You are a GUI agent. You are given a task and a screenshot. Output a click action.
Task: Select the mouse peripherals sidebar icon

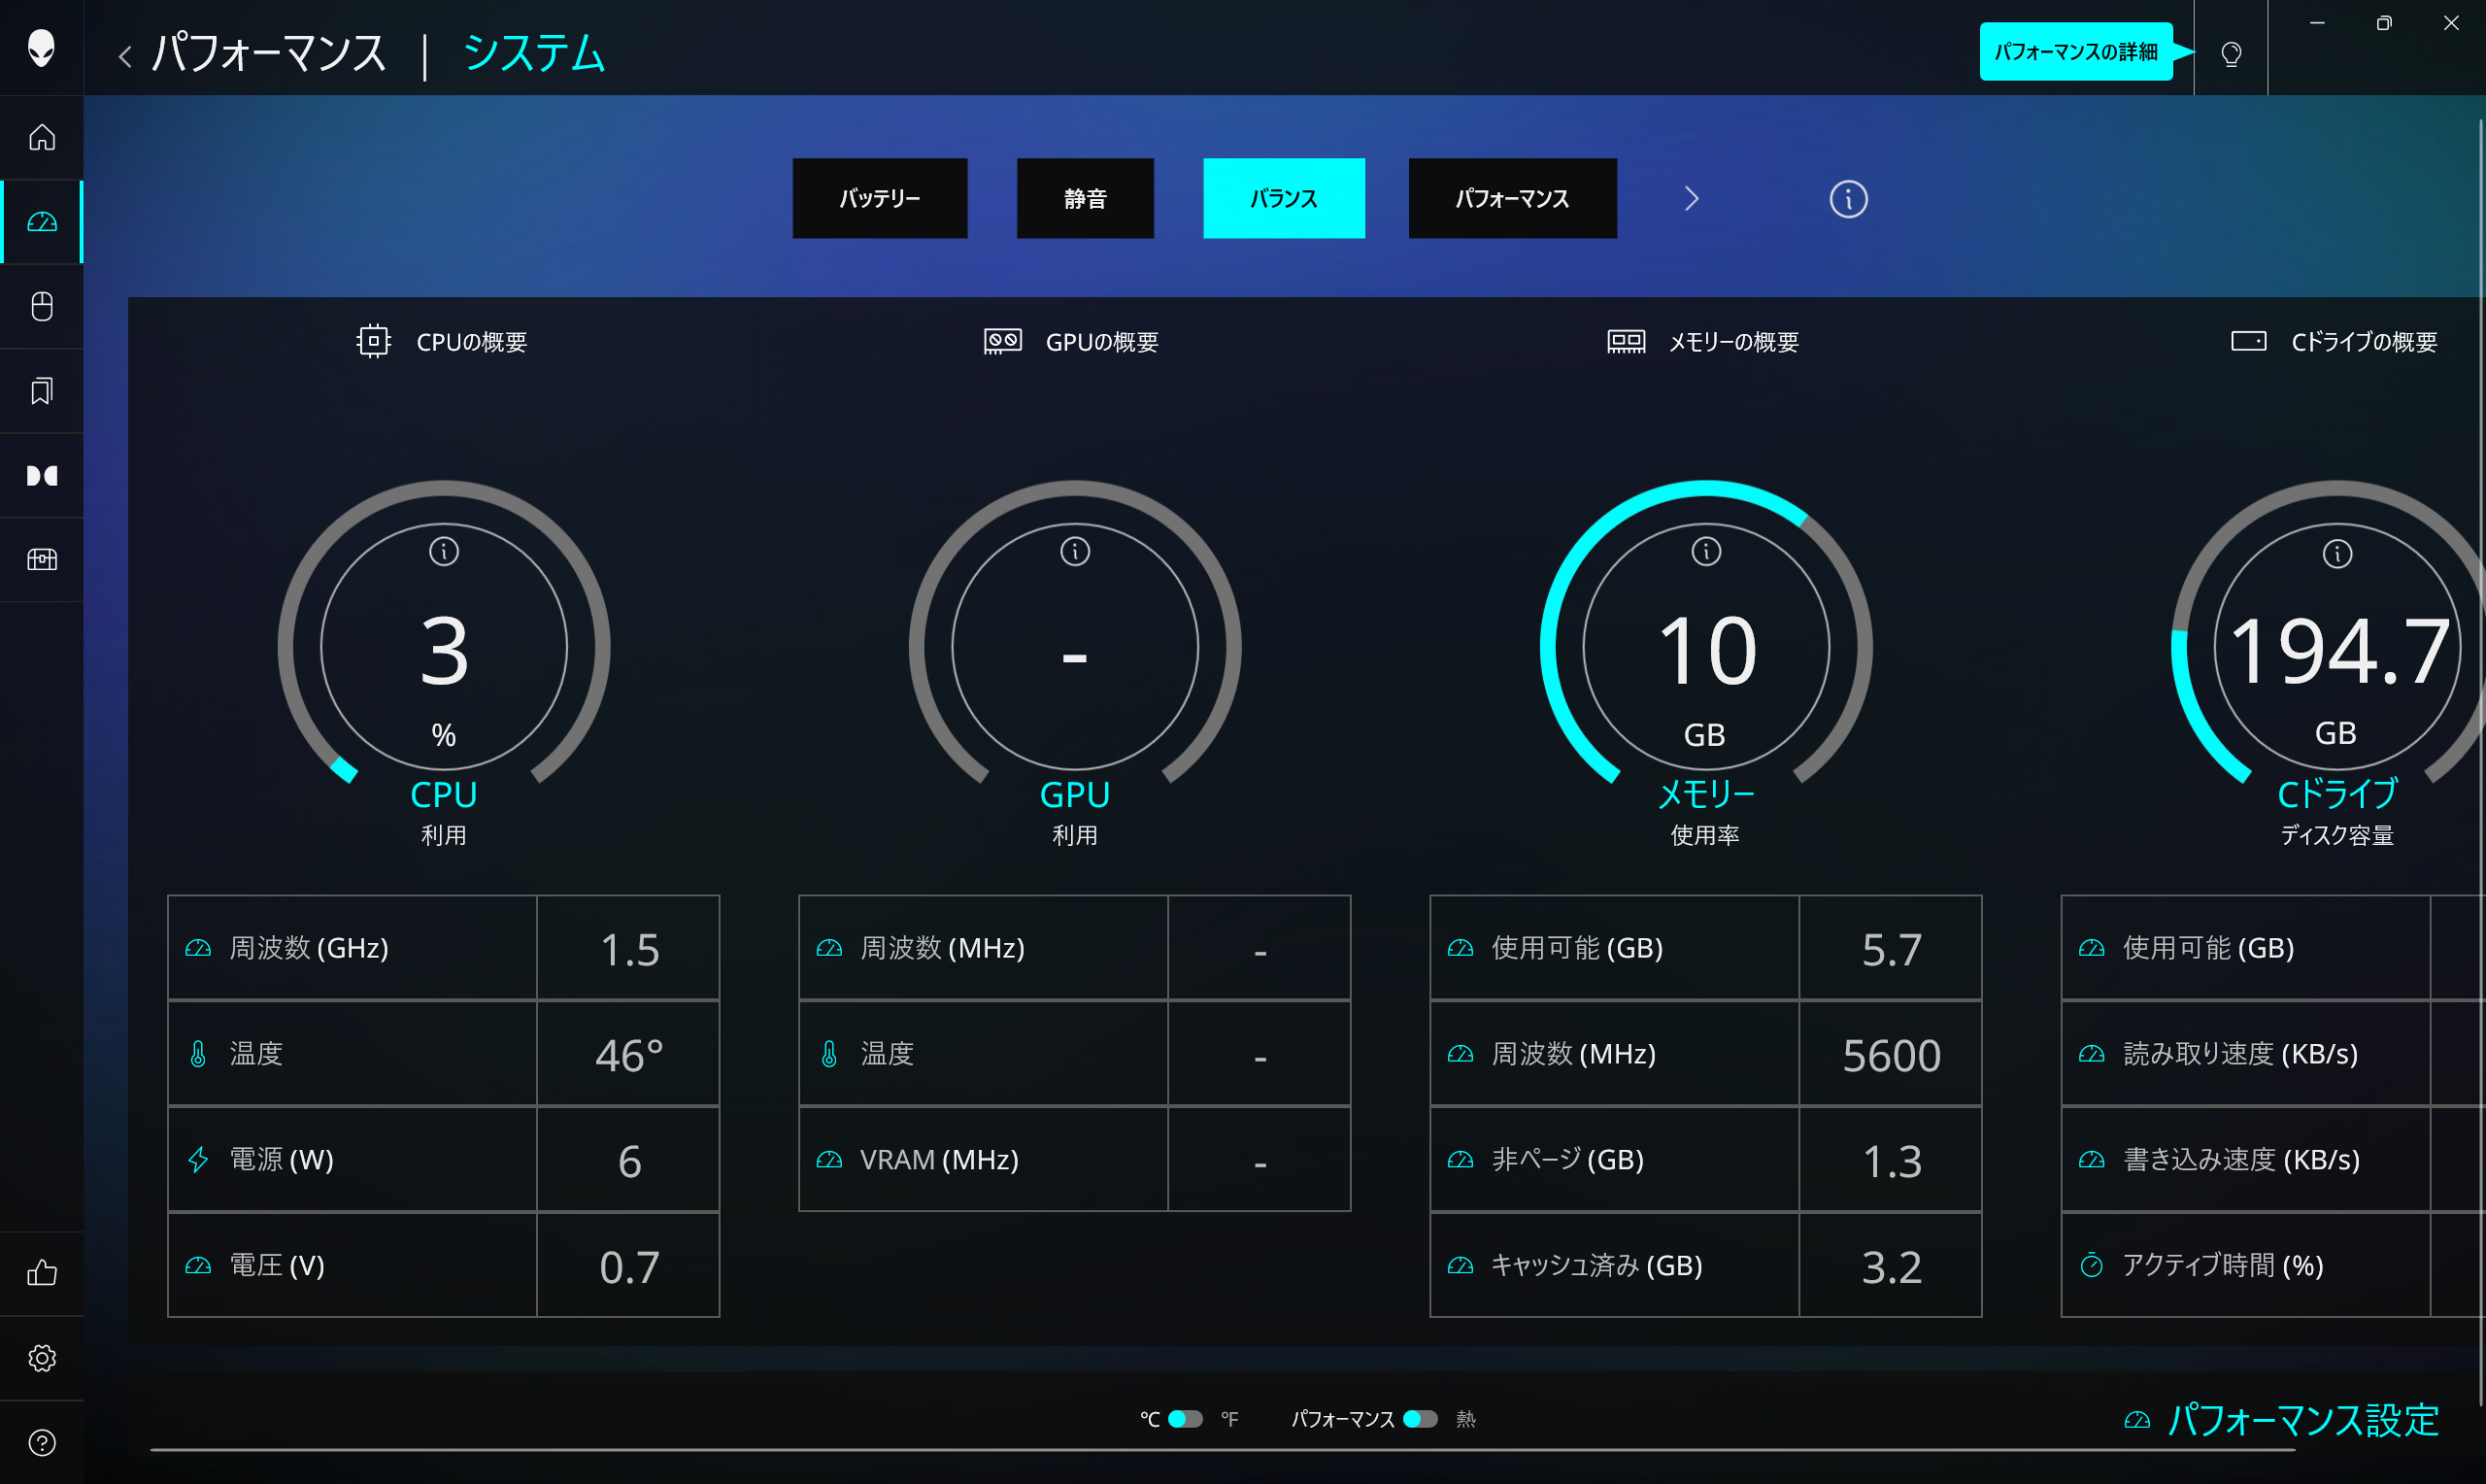click(x=41, y=306)
